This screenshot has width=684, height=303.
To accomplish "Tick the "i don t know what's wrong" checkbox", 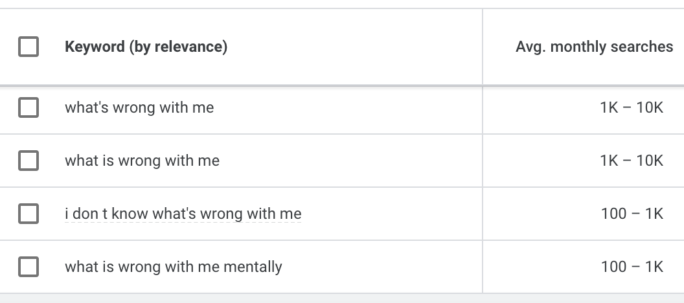I will coord(28,214).
